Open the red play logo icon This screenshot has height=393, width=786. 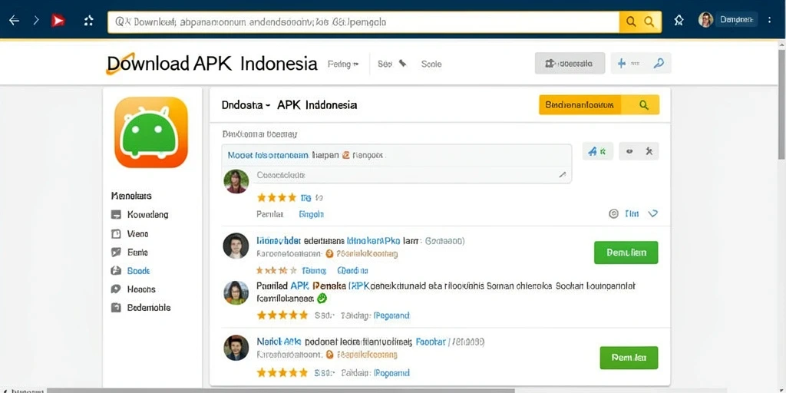[58, 21]
